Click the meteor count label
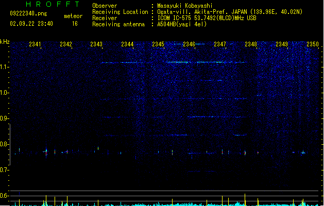 tap(73, 16)
